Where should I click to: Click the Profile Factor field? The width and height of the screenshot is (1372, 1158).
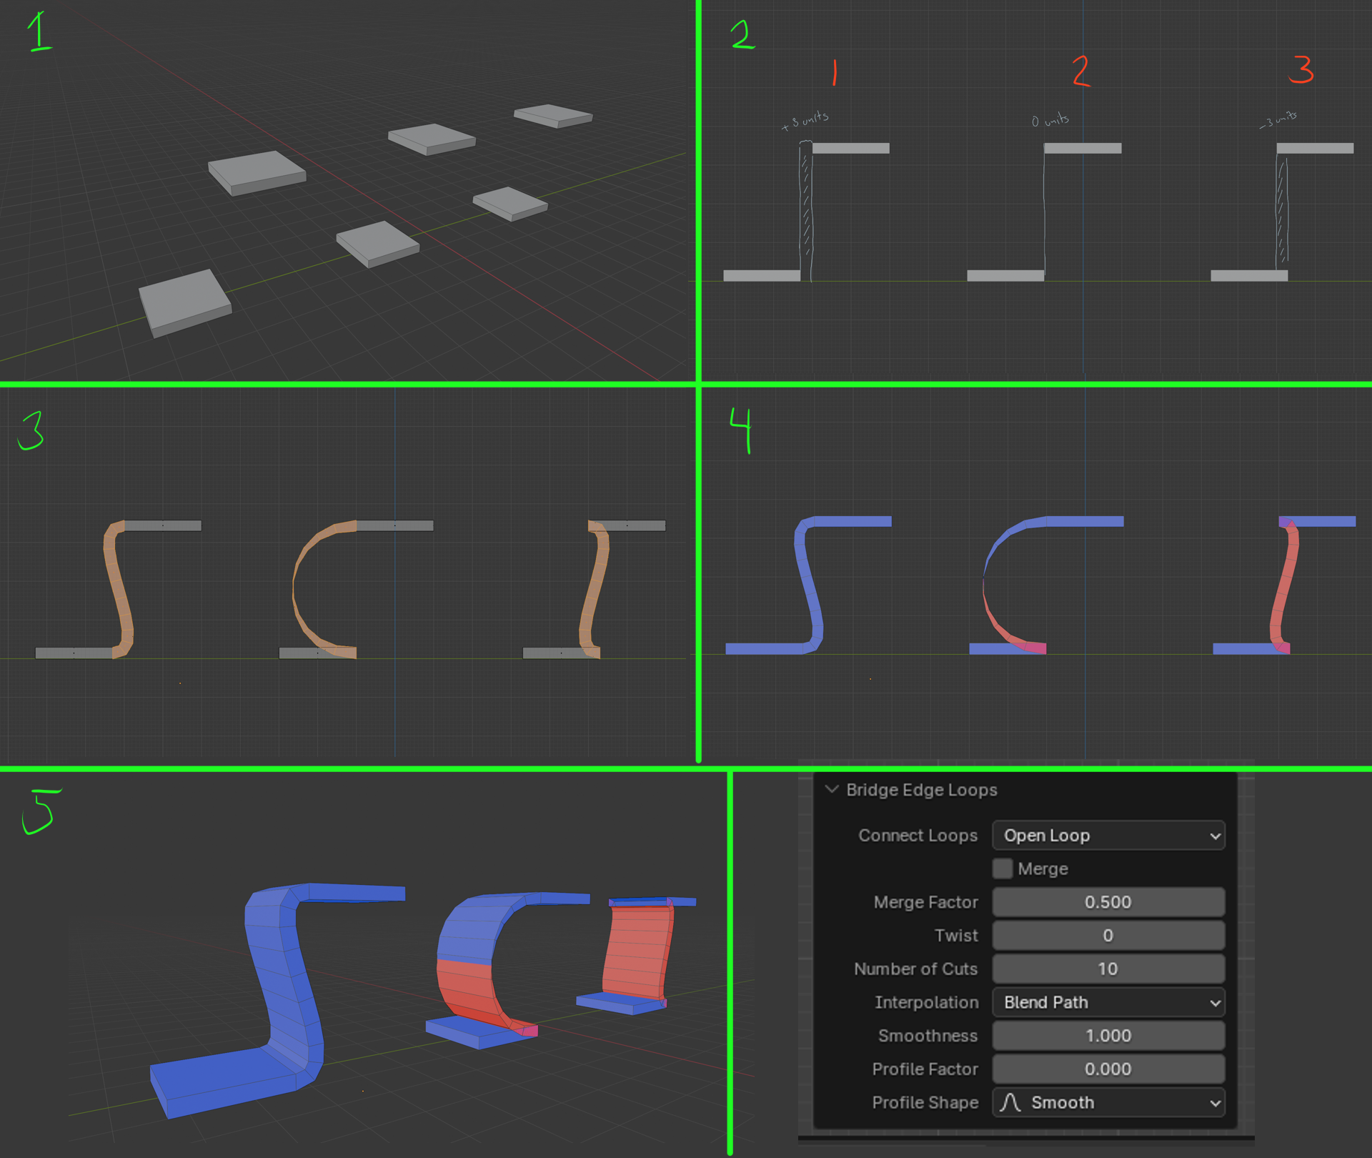coord(1108,1069)
